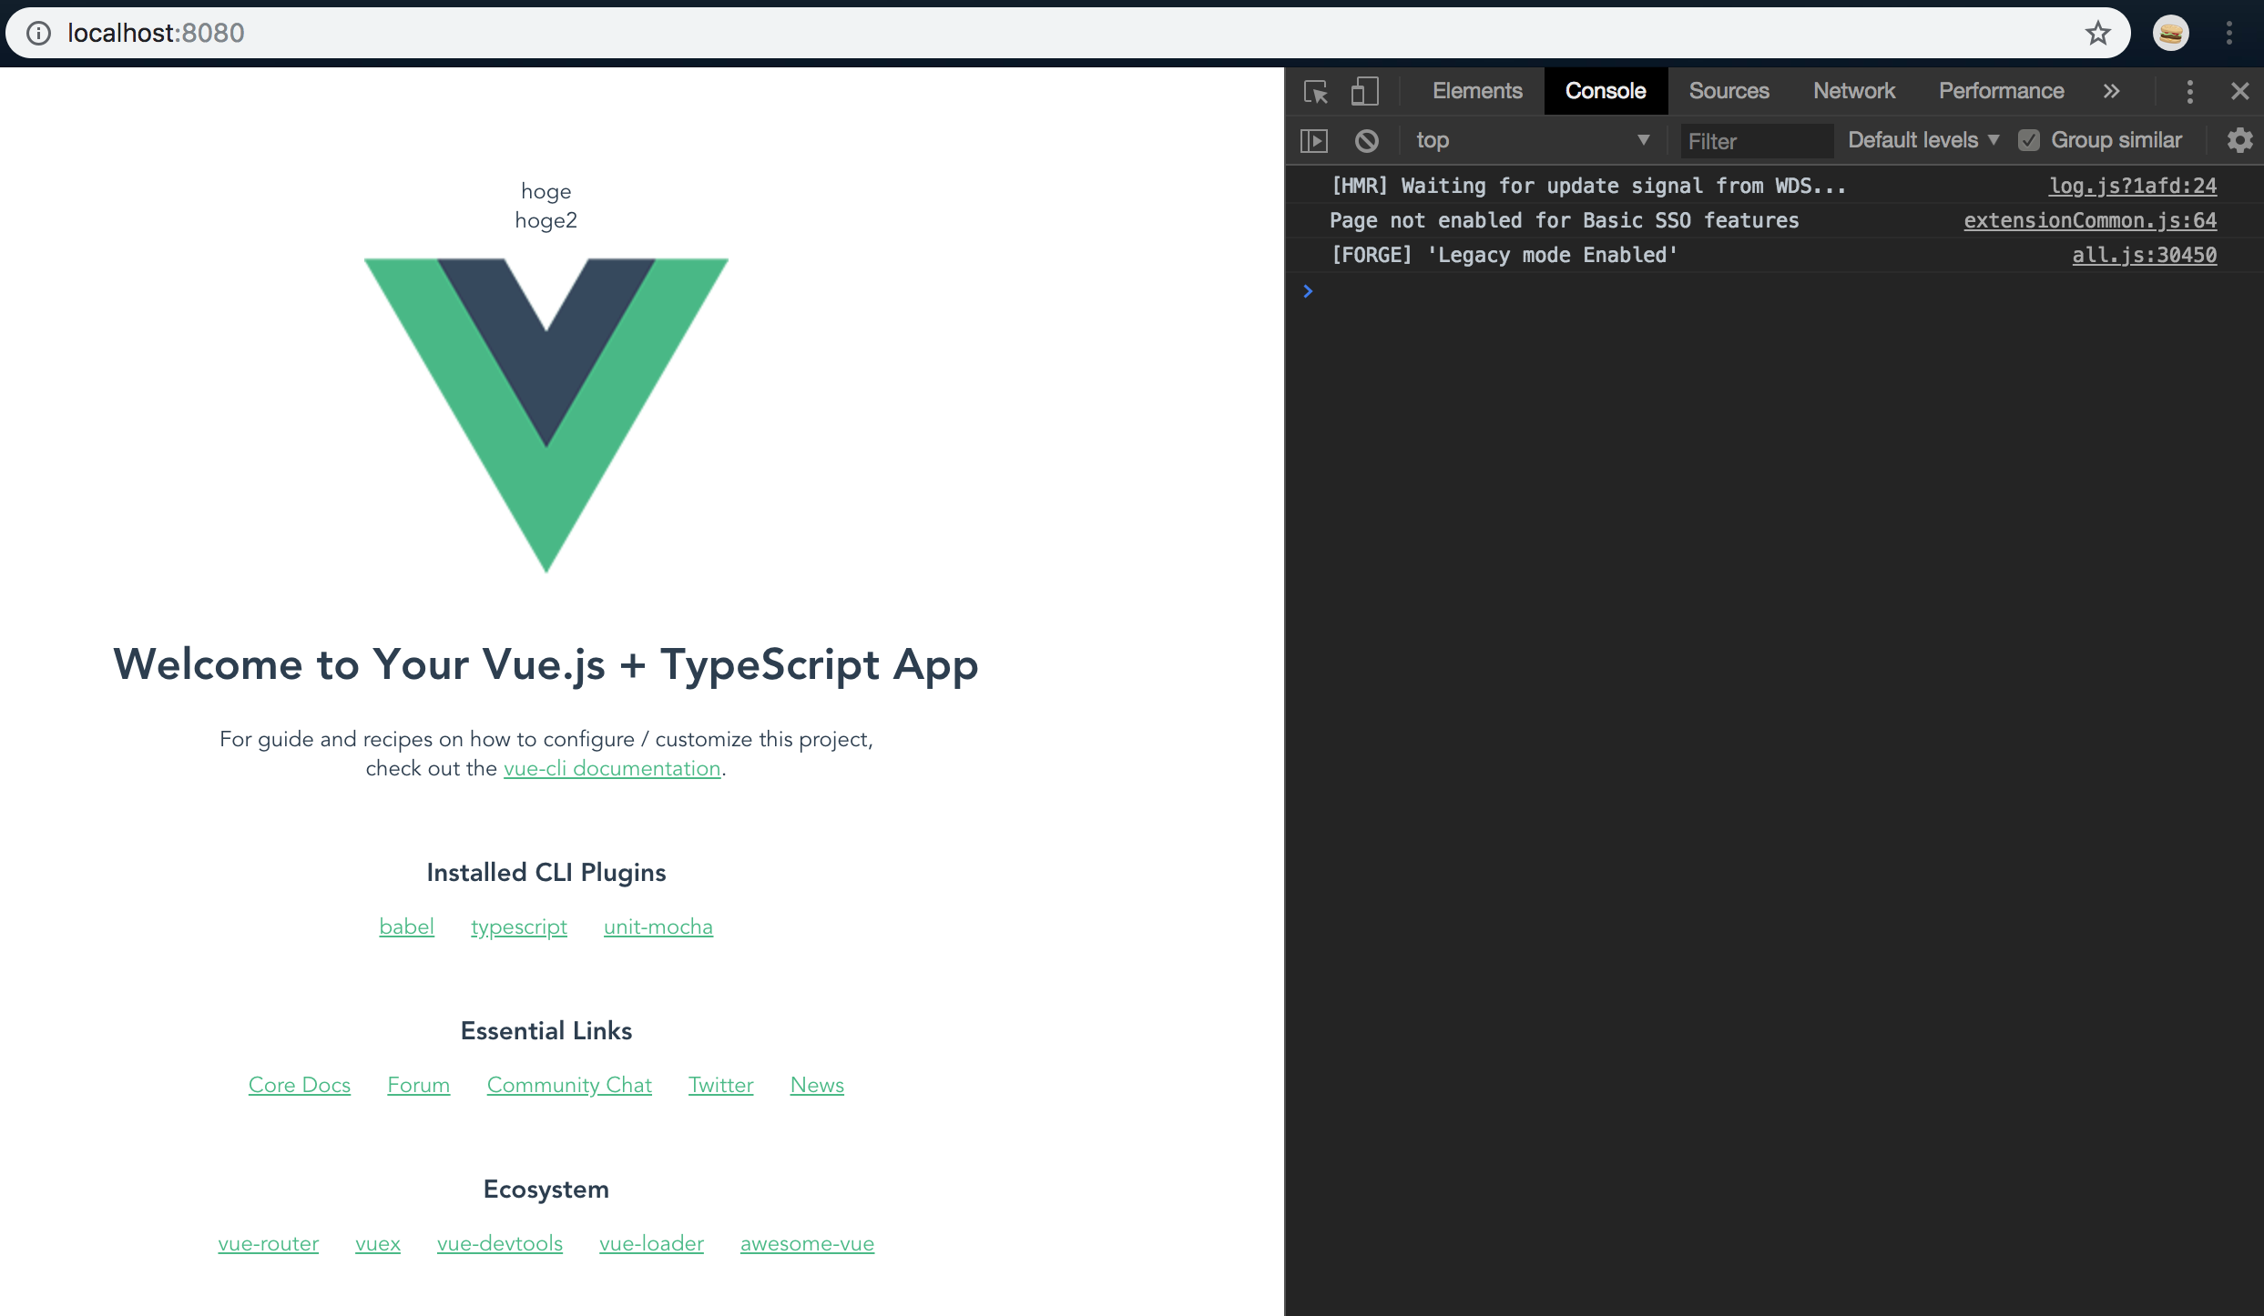The width and height of the screenshot is (2264, 1316).
Task: Visit the vue-devtools link
Action: [500, 1243]
